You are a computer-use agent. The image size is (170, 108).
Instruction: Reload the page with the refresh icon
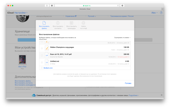pyautogui.click(x=118, y=5)
